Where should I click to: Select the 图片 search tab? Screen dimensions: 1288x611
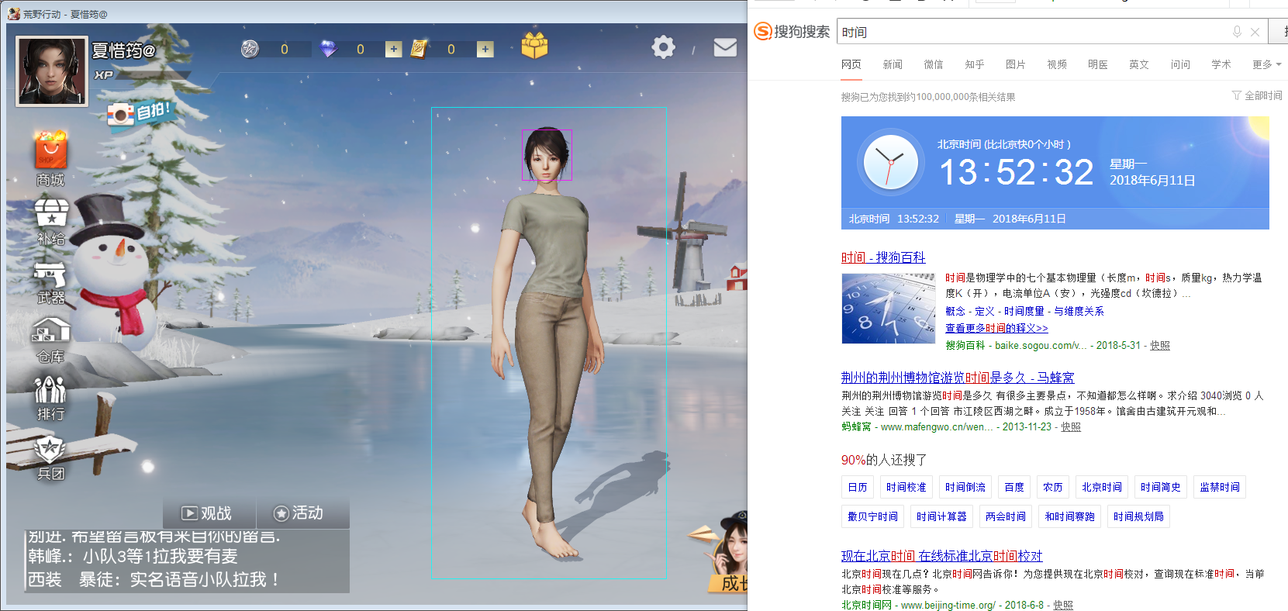(1016, 64)
